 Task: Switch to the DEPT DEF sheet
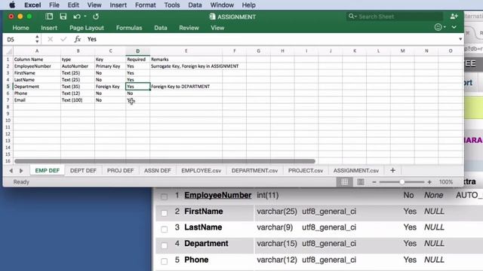(x=83, y=171)
